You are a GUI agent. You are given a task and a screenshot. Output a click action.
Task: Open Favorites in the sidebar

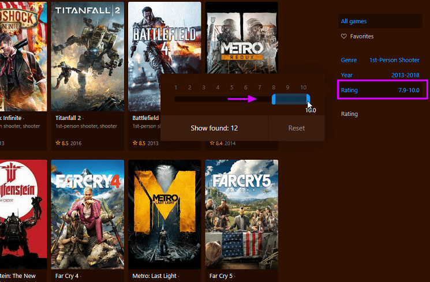tap(361, 36)
